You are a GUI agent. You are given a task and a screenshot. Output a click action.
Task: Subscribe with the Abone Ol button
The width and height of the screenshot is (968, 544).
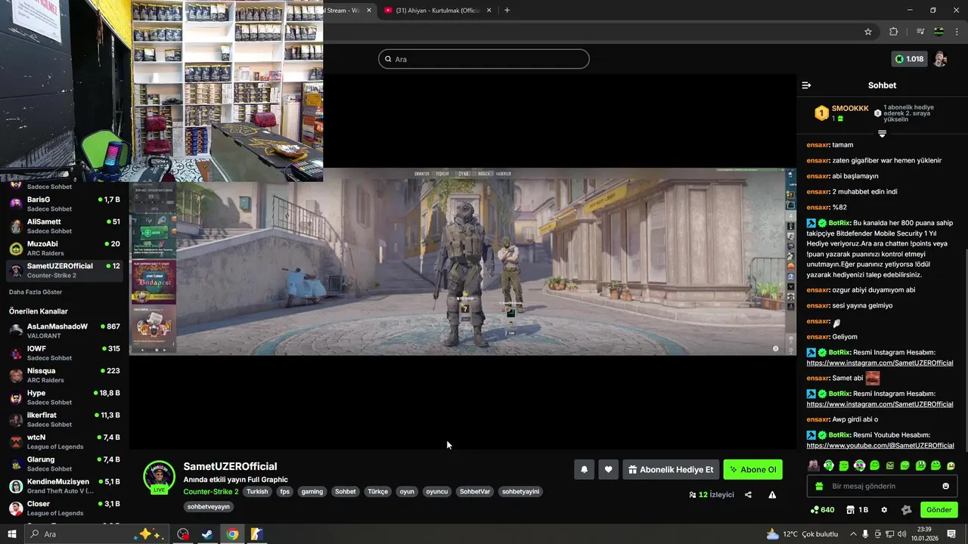[752, 469]
